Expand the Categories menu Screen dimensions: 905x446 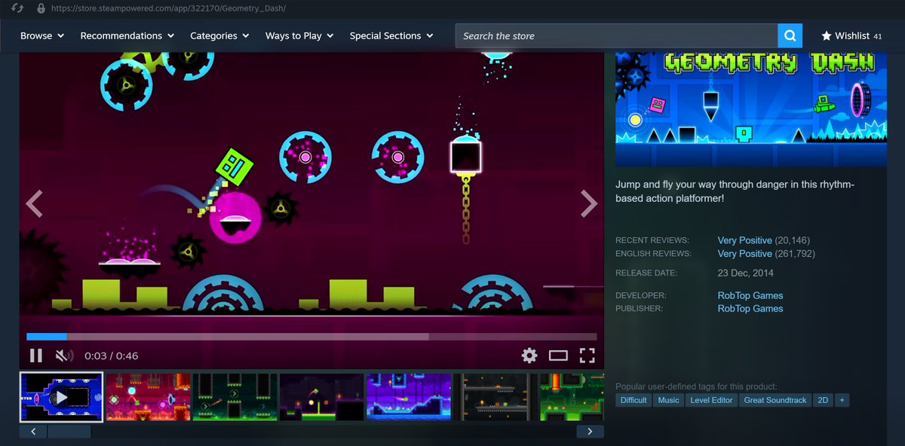click(x=220, y=35)
